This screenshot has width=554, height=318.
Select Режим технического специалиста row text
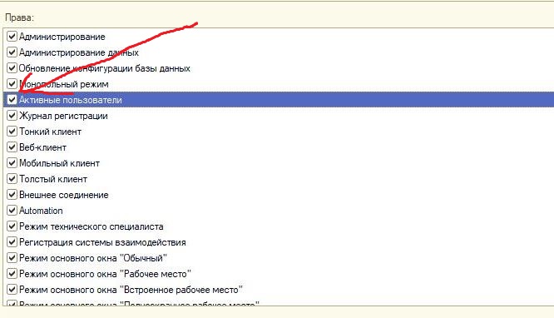tap(92, 226)
